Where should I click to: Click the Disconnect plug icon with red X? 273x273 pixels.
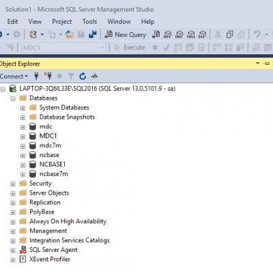(x=48, y=76)
